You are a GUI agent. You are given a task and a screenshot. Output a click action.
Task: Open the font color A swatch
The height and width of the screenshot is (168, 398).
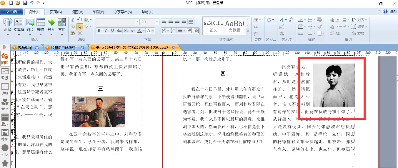139,31
